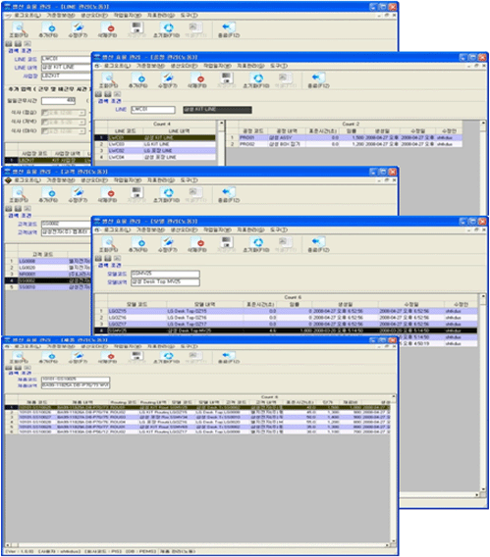Select row 3 in the product grid
Viewport: 490px width, 557px height.
(197, 417)
